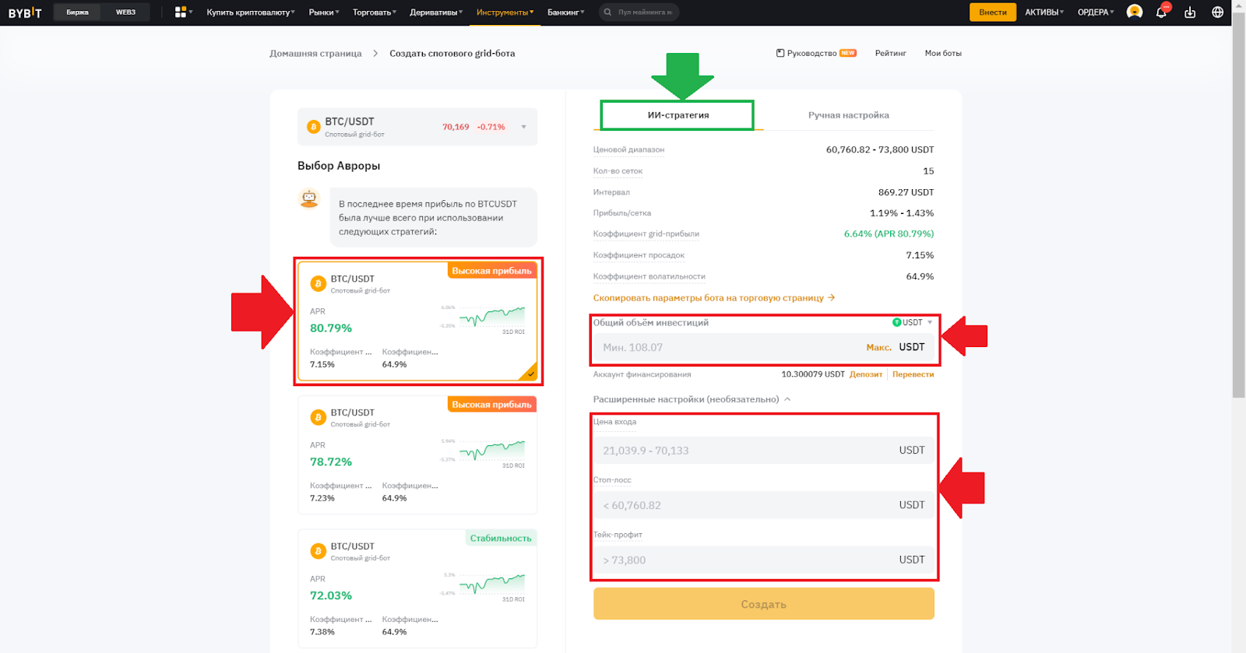Click the ROI chart on 78.72% card
This screenshot has height=653, width=1246.
coord(491,451)
